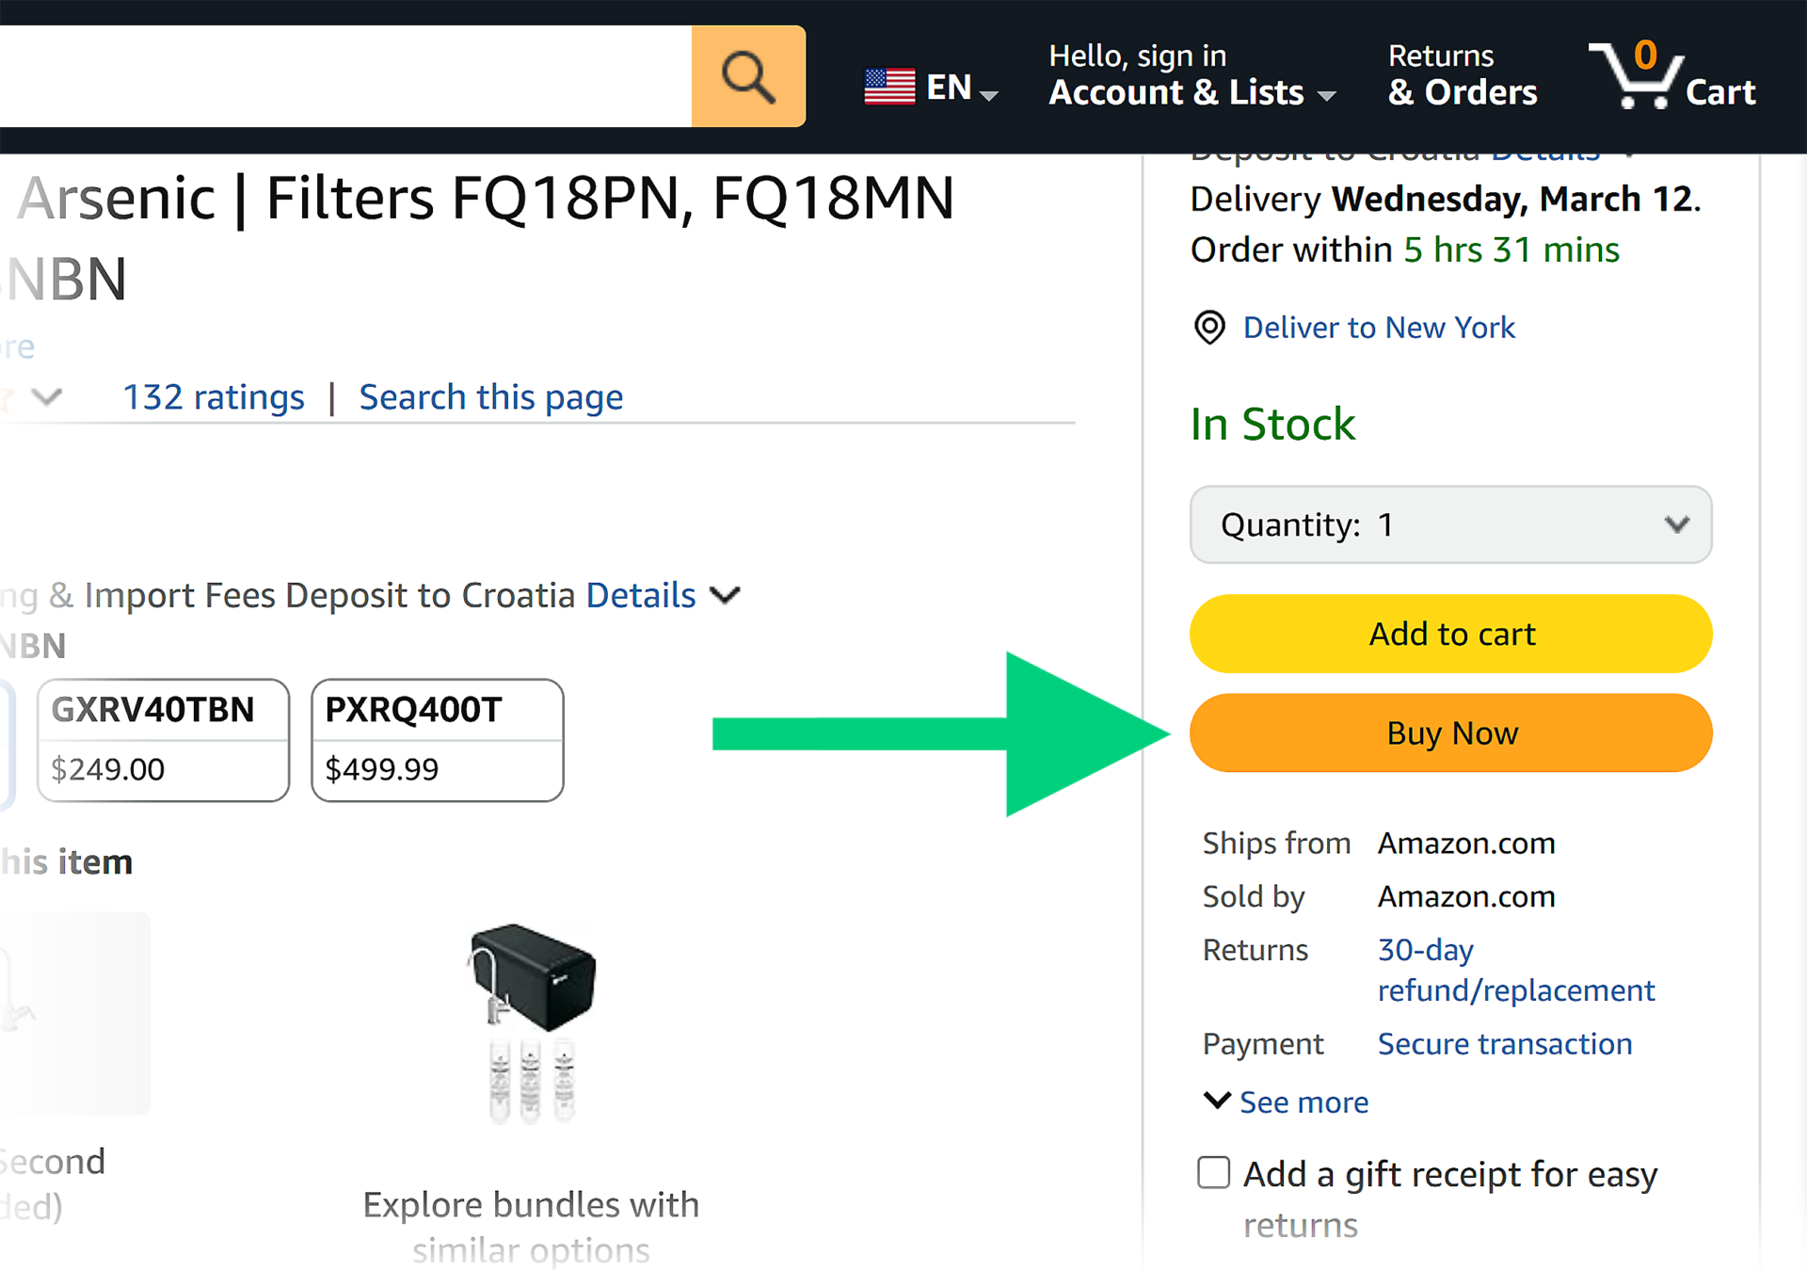Viewport: 1807px width, 1271px height.
Task: Select the PXRQ400T $499.99 option
Action: tap(438, 740)
